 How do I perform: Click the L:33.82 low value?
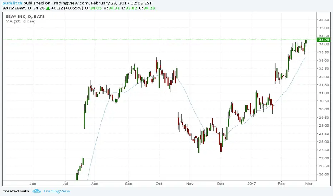coord(129,8)
